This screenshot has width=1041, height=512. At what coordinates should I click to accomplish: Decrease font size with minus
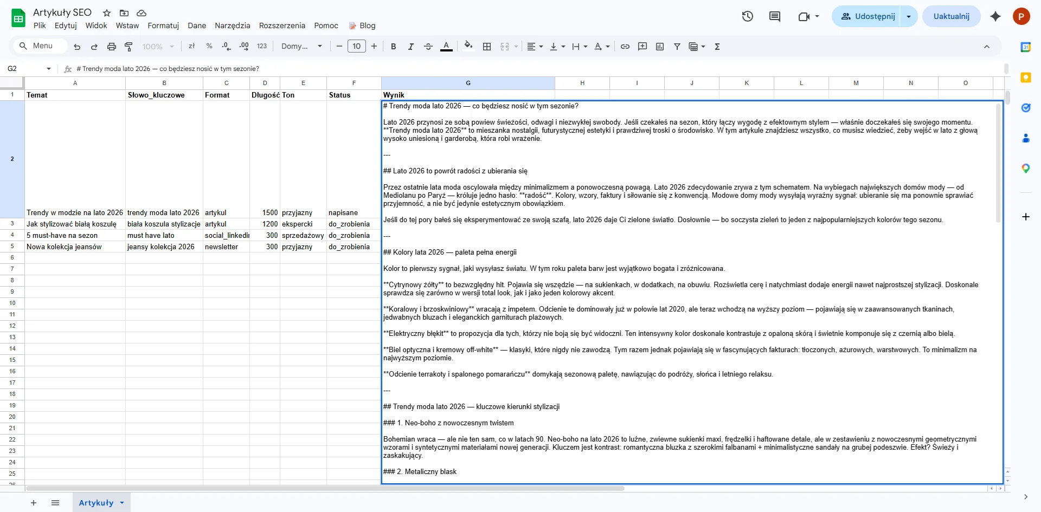[x=339, y=47]
